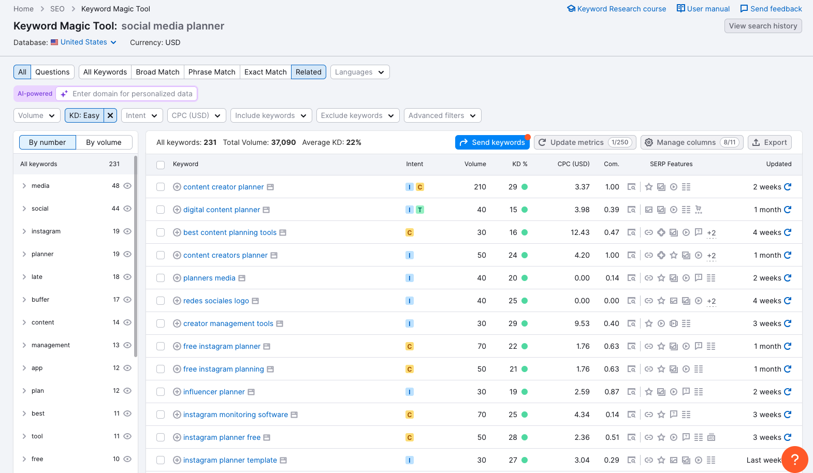This screenshot has width=813, height=473.
Task: View SERP magnifier for content creator planner
Action: click(x=631, y=187)
